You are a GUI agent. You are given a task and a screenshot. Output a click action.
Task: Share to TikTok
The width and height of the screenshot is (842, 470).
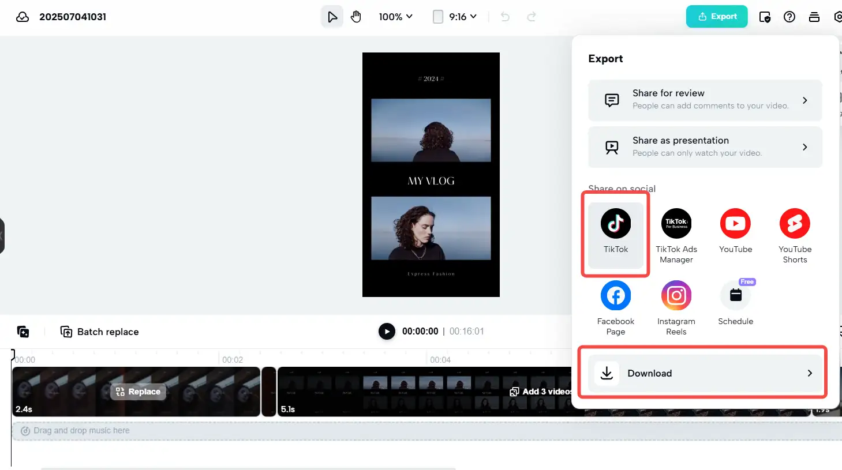click(x=616, y=235)
